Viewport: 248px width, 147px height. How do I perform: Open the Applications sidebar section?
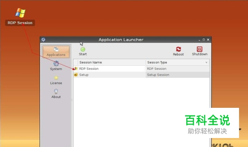point(56,52)
